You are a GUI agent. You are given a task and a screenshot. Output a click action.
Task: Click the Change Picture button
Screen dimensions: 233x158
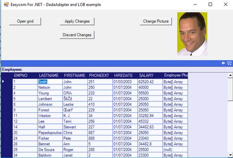click(156, 21)
